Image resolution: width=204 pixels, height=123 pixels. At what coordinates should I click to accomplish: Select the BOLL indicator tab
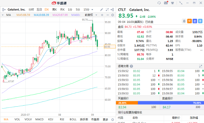click(73, 119)
